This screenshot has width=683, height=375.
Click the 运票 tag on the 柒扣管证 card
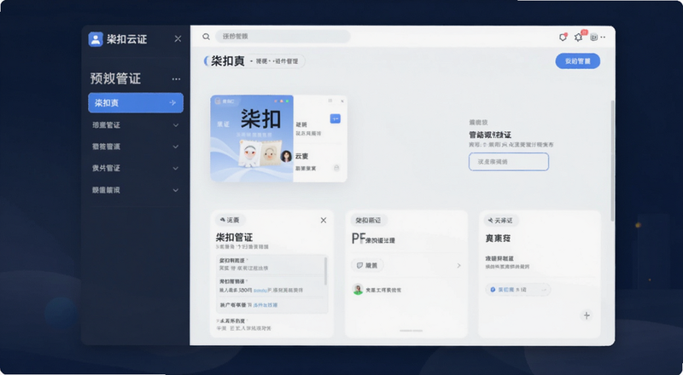click(x=230, y=220)
